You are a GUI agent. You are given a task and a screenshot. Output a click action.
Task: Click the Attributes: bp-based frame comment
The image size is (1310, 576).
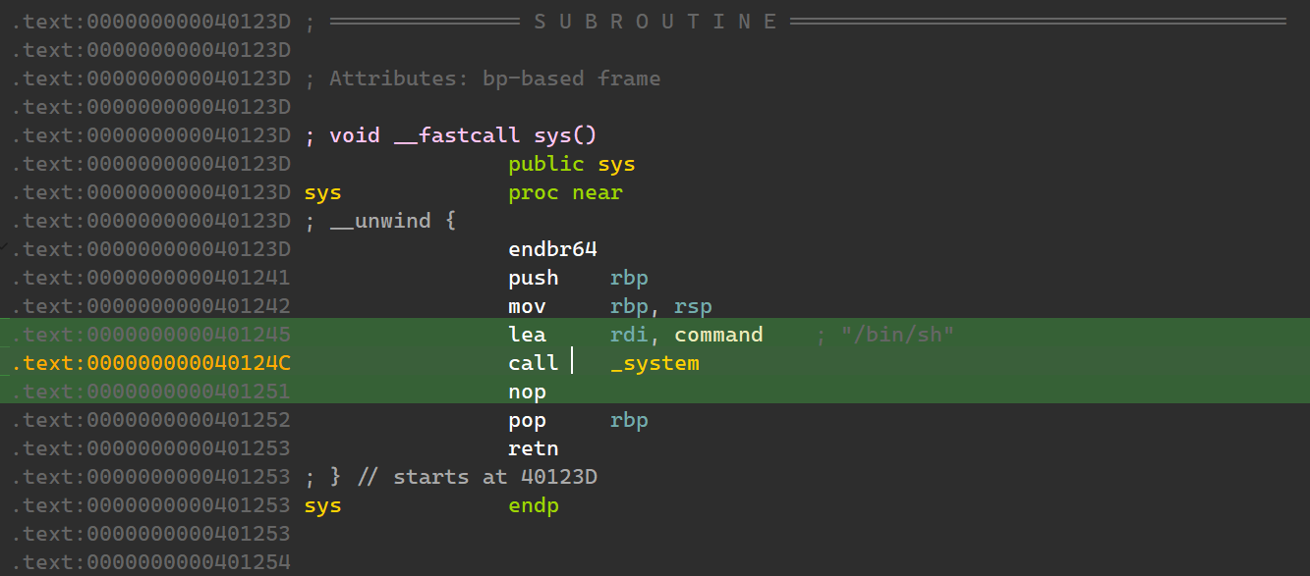pos(494,79)
